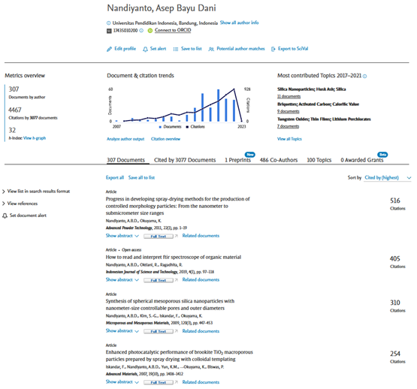Viewport: 417px width, 389px height.
Task: Expand View list in search results format
Action: click(36, 191)
